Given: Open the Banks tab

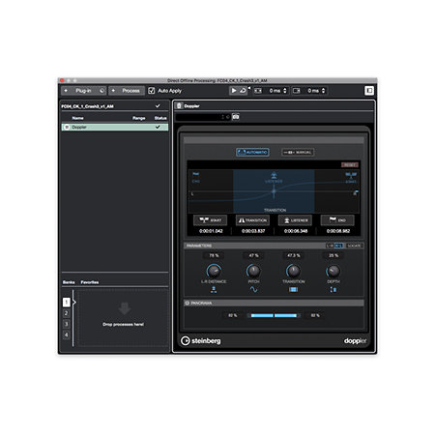Looking at the screenshot, I should coord(69,282).
